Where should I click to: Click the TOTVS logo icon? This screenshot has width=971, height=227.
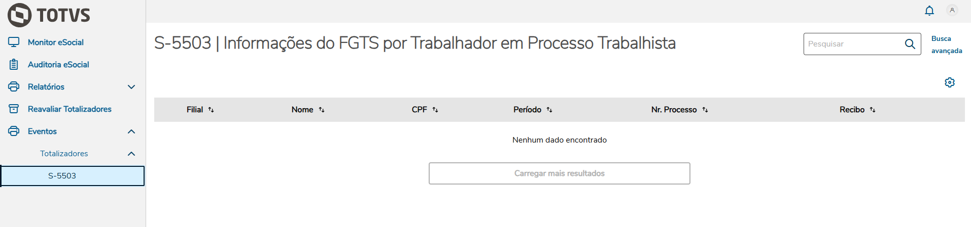click(20, 15)
